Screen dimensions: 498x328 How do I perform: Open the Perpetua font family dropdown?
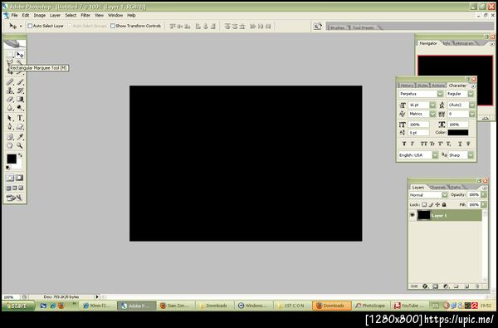(440, 94)
